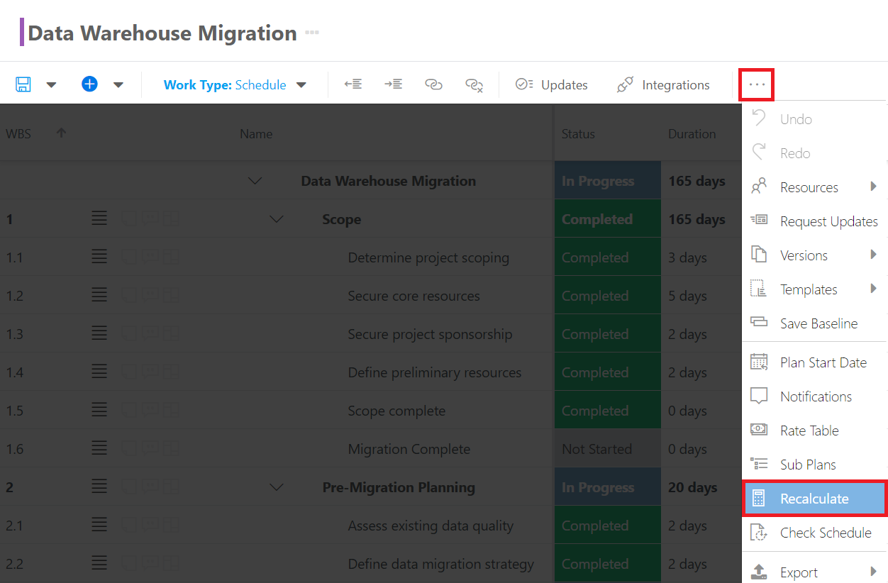Click the Save disk icon

(23, 84)
